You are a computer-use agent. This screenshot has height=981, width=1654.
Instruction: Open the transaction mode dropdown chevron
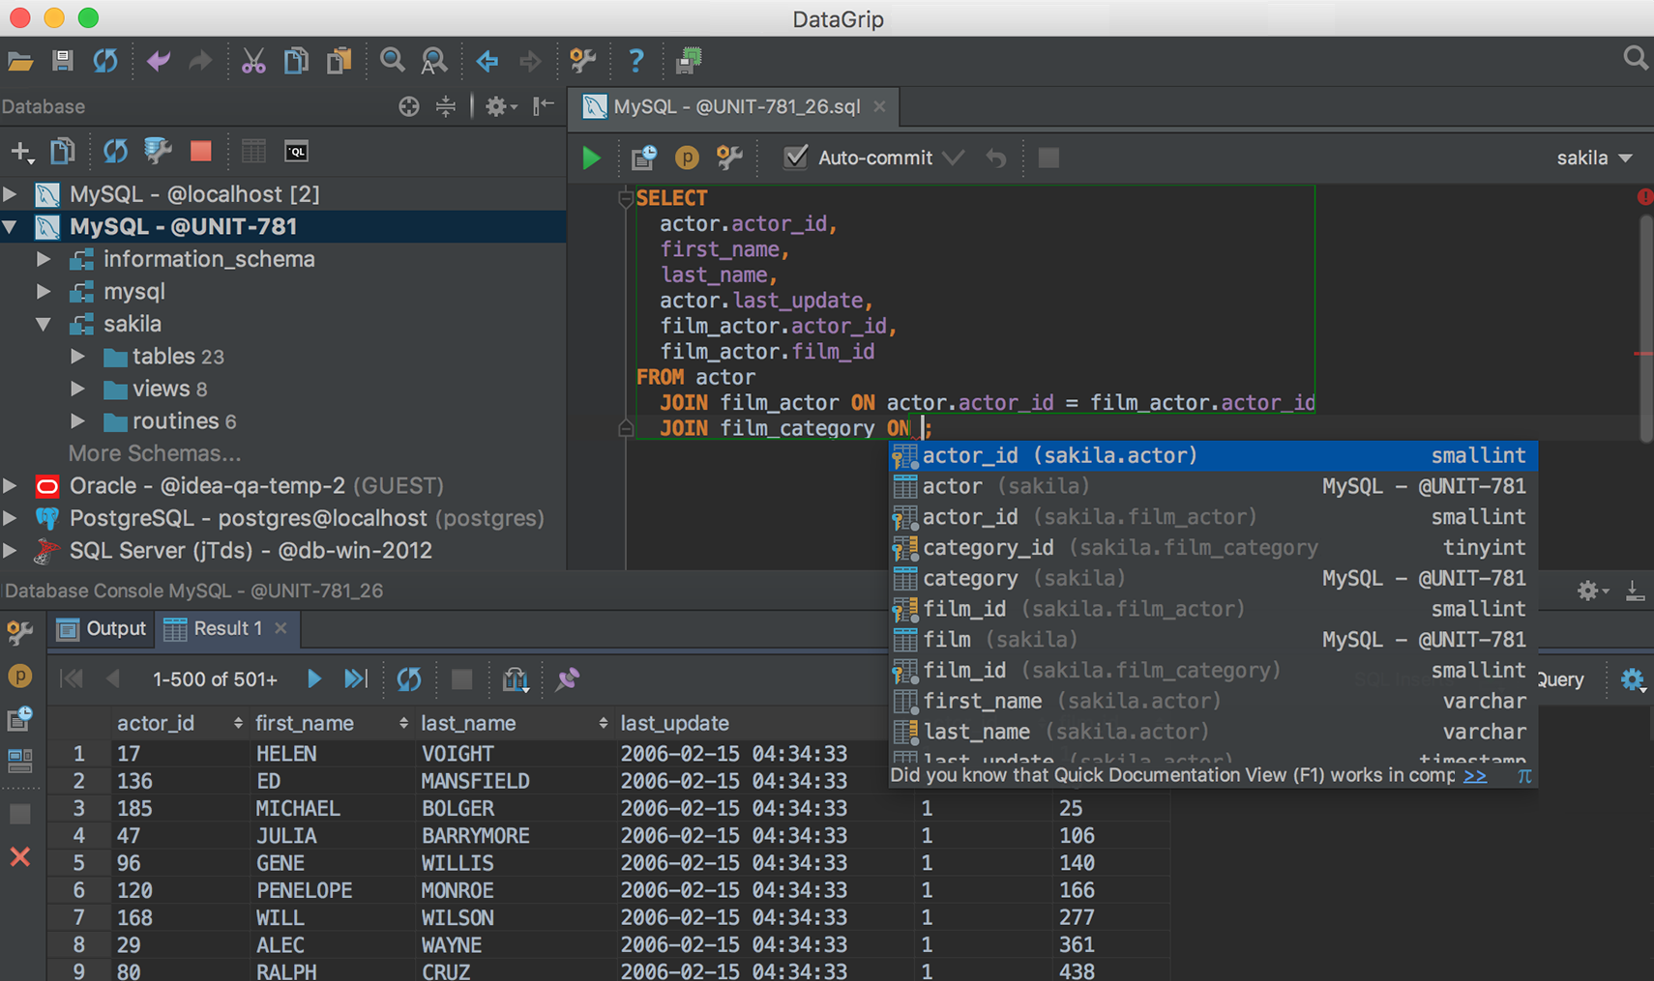(953, 158)
